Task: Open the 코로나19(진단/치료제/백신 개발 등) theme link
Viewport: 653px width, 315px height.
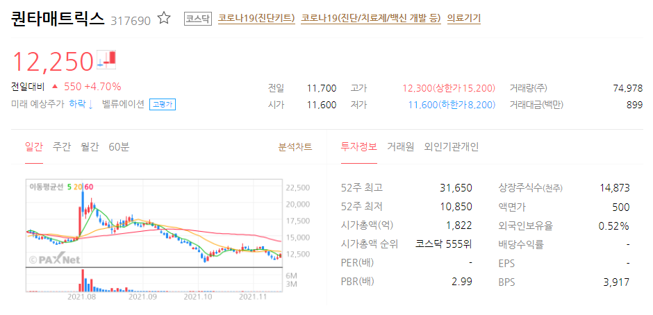Action: (371, 18)
